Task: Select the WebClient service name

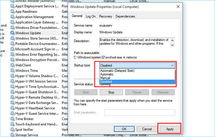Action: pos(23,65)
